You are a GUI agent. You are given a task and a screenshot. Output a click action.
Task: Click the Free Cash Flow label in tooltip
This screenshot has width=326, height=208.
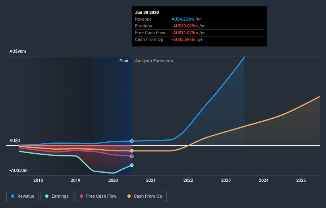tap(150, 33)
